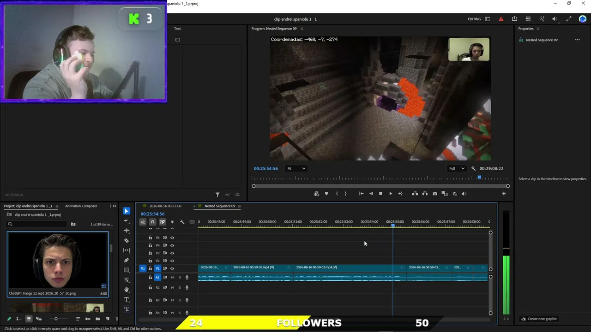Click the Add Marker icon in Program monitor
The height and width of the screenshot is (332, 591).
click(x=326, y=194)
